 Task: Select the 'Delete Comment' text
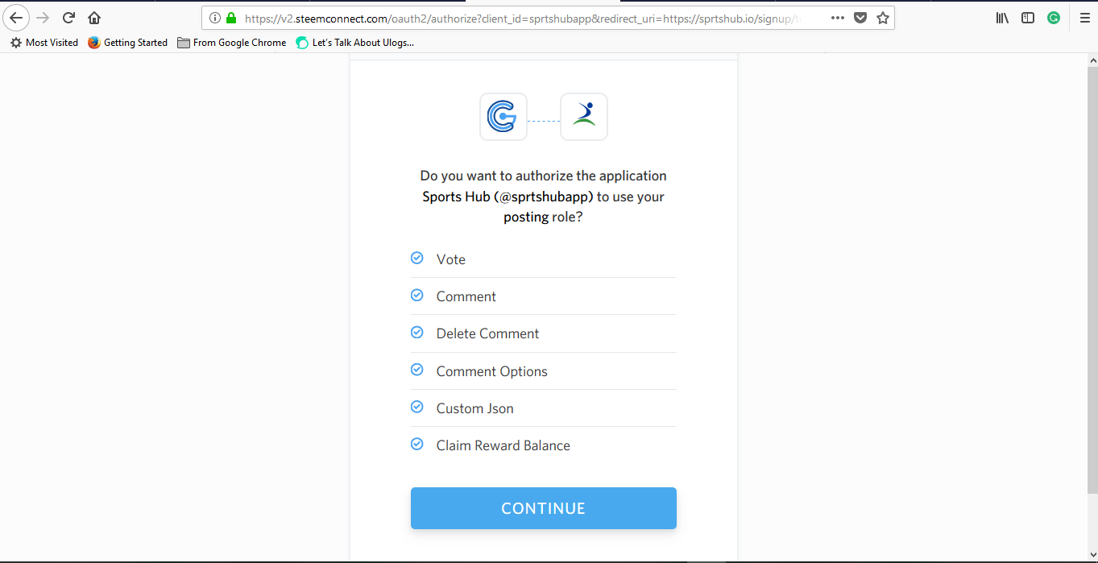488,333
